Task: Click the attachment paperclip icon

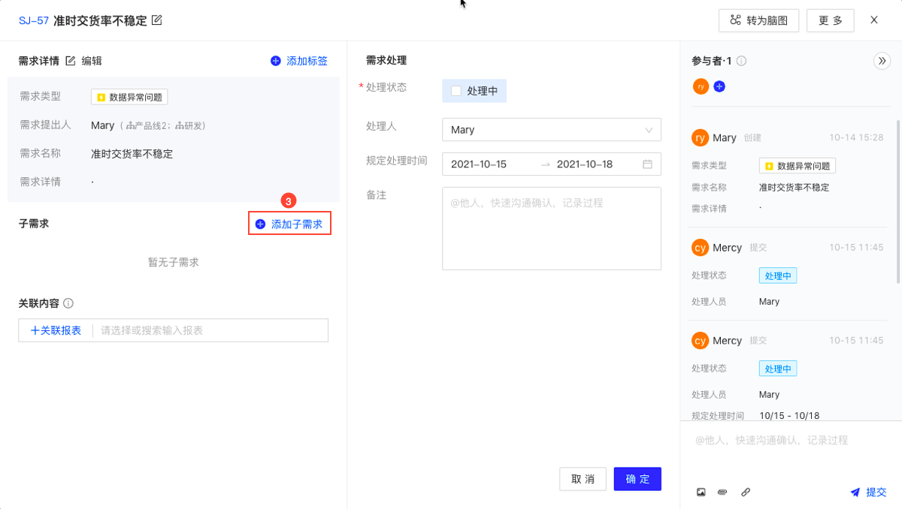Action: (722, 492)
